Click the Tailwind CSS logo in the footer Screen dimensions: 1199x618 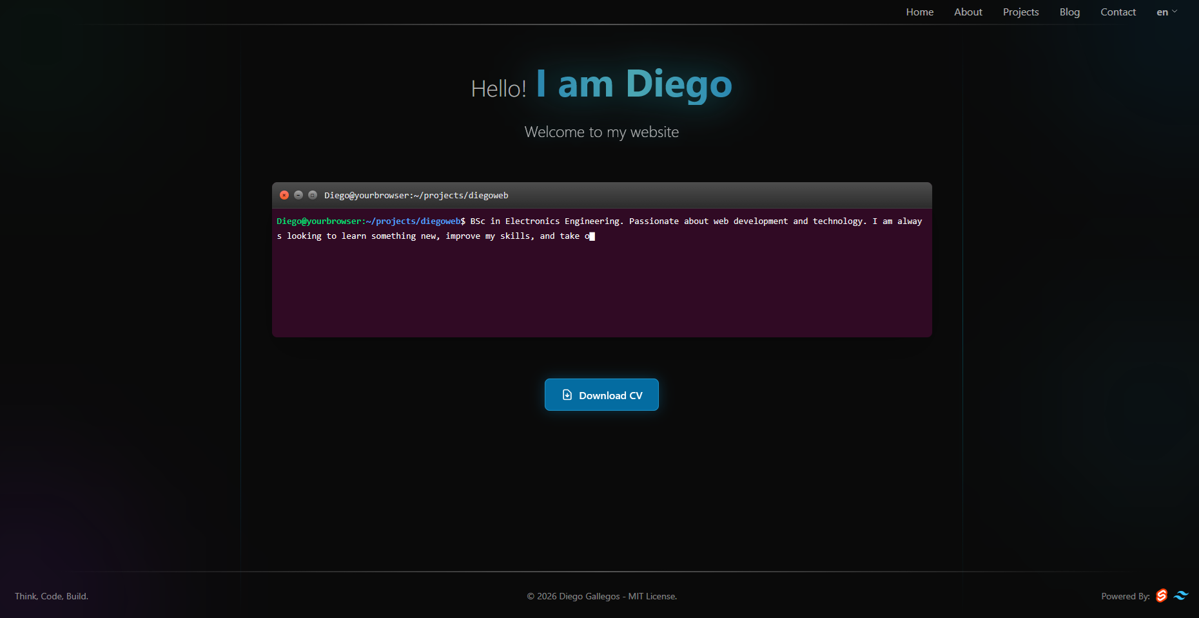1182,596
